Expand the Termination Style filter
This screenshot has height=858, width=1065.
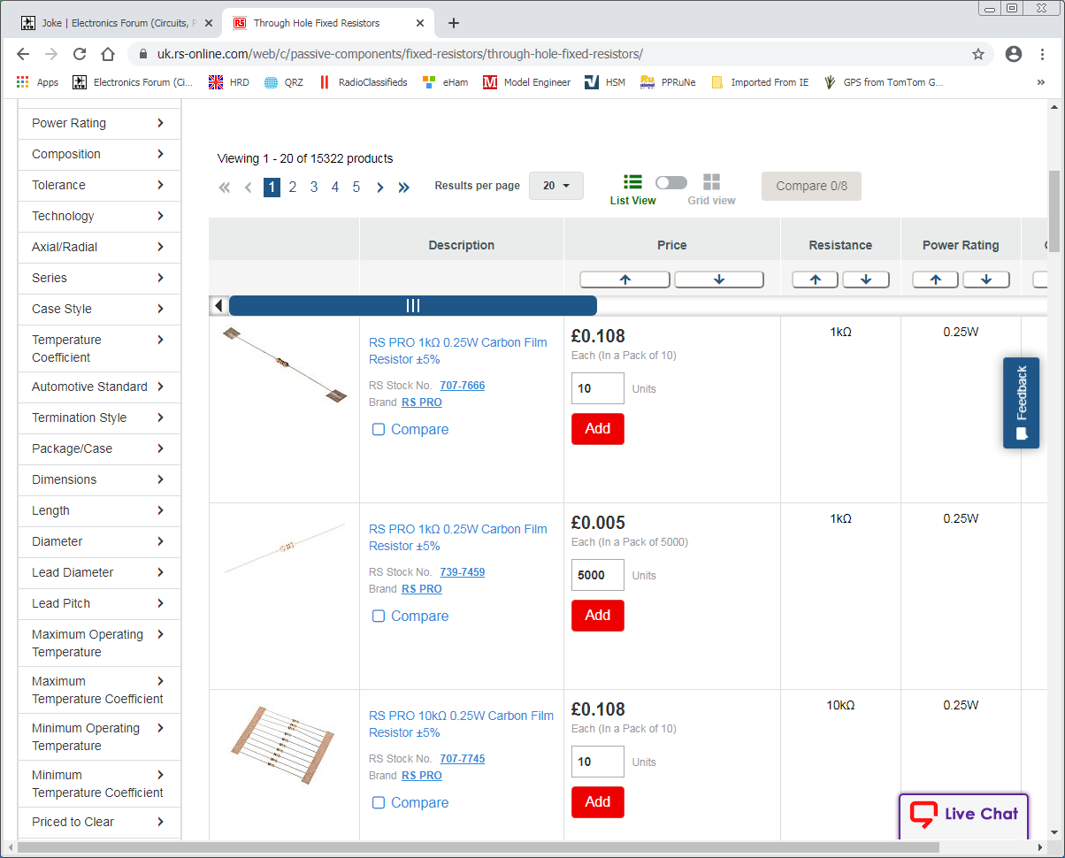click(99, 418)
